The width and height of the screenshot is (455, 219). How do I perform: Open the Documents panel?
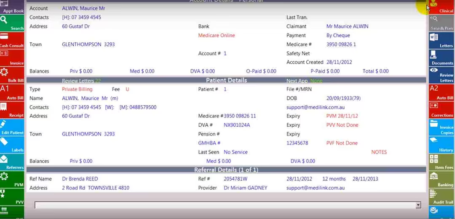pos(442,58)
